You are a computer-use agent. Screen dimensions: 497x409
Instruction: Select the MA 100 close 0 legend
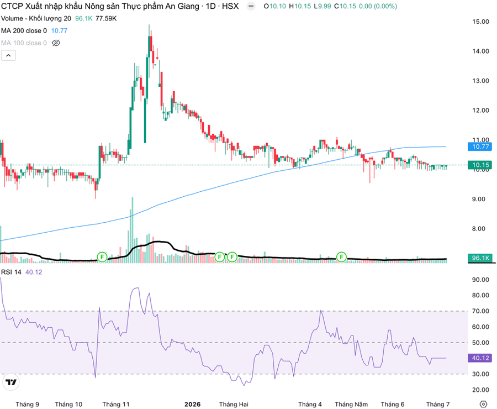(x=24, y=43)
